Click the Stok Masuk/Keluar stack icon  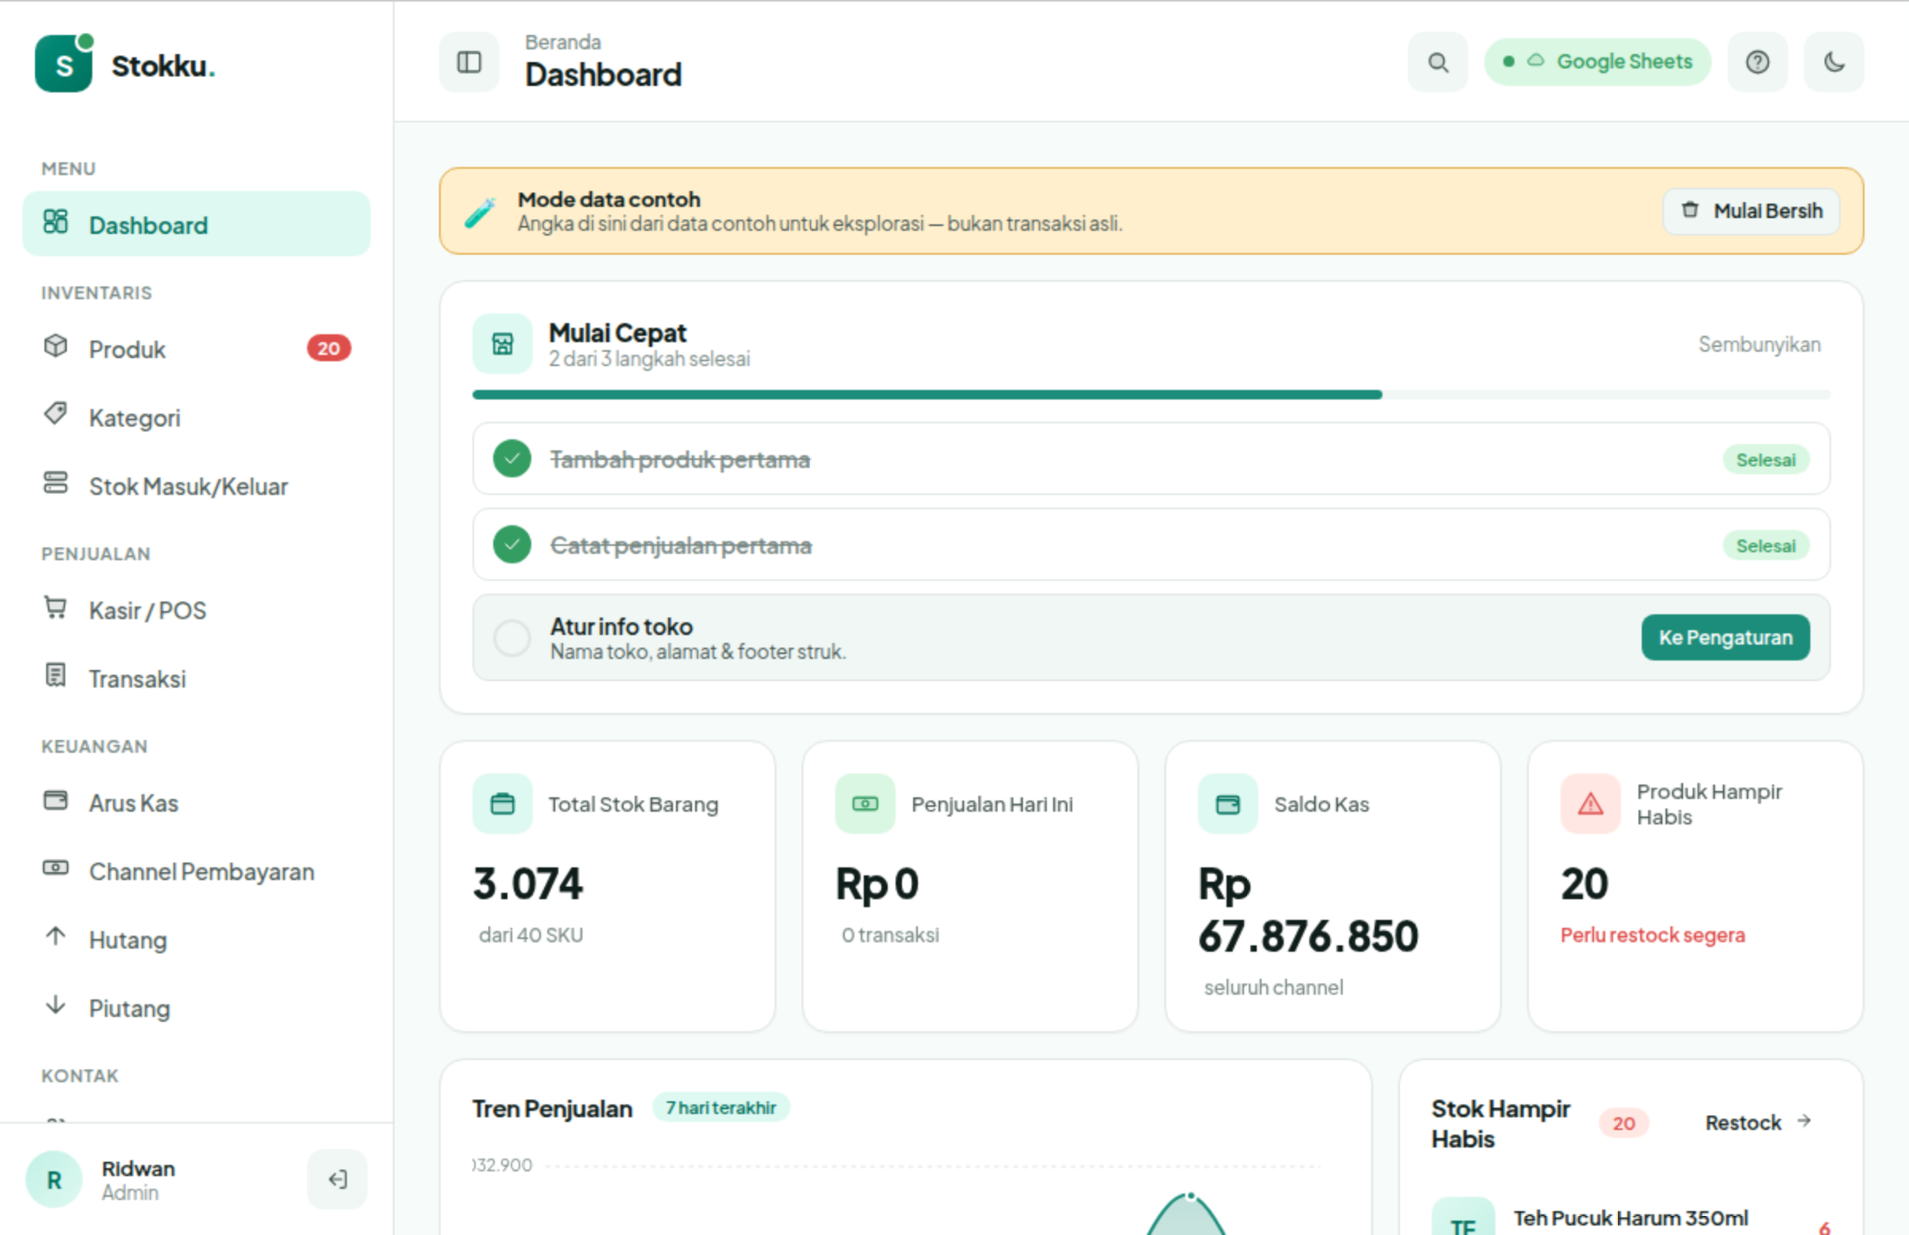(56, 482)
